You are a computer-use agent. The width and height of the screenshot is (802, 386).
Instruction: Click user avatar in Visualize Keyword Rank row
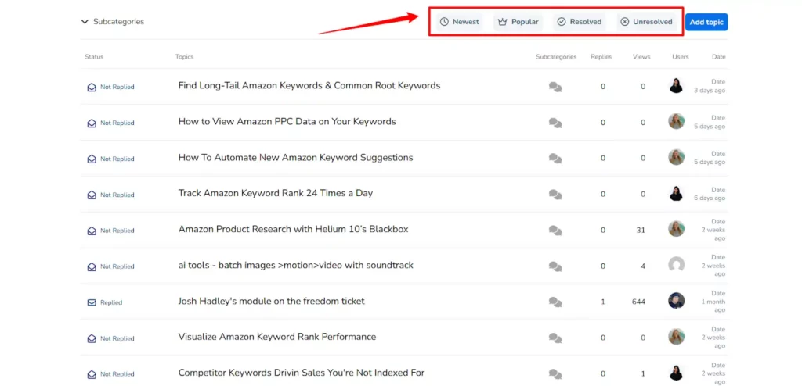click(676, 337)
